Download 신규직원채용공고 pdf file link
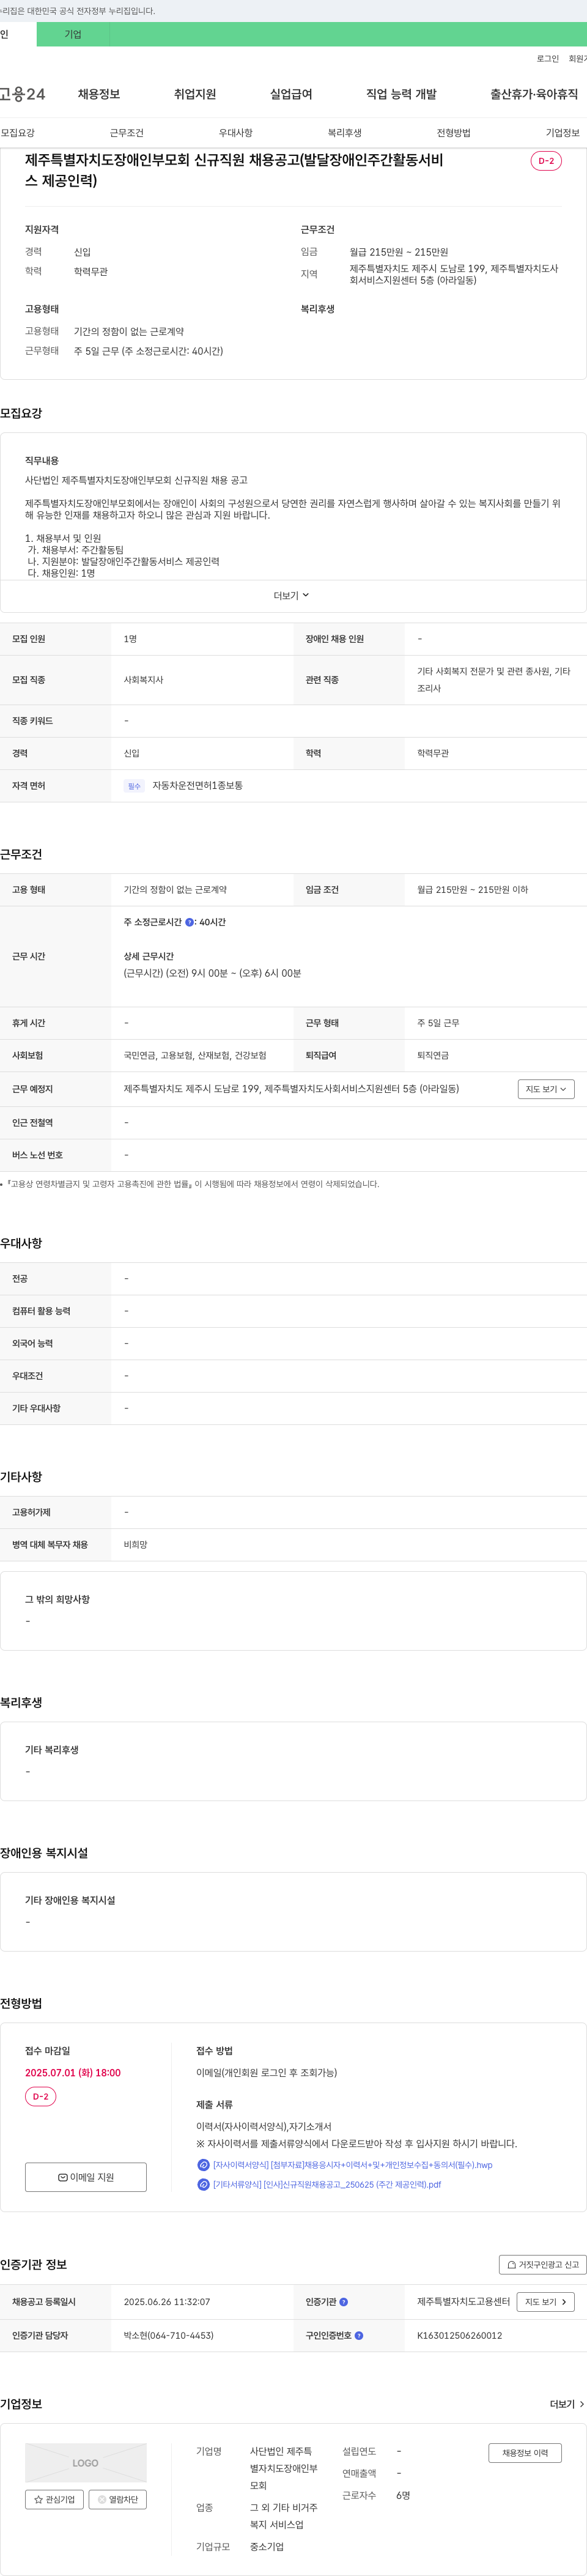587x2576 pixels. 327,2185
